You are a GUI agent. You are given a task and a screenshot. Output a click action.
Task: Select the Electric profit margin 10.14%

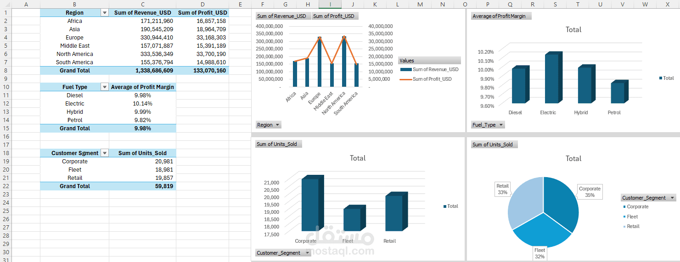coord(143,104)
